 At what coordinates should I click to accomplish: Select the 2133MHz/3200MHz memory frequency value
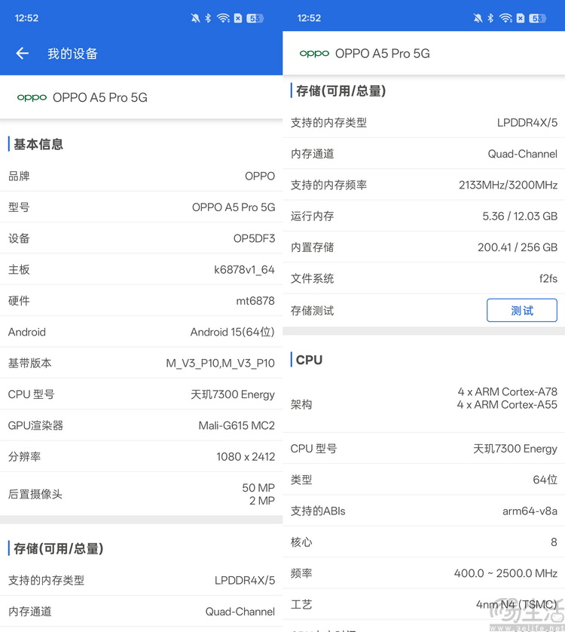508,185
